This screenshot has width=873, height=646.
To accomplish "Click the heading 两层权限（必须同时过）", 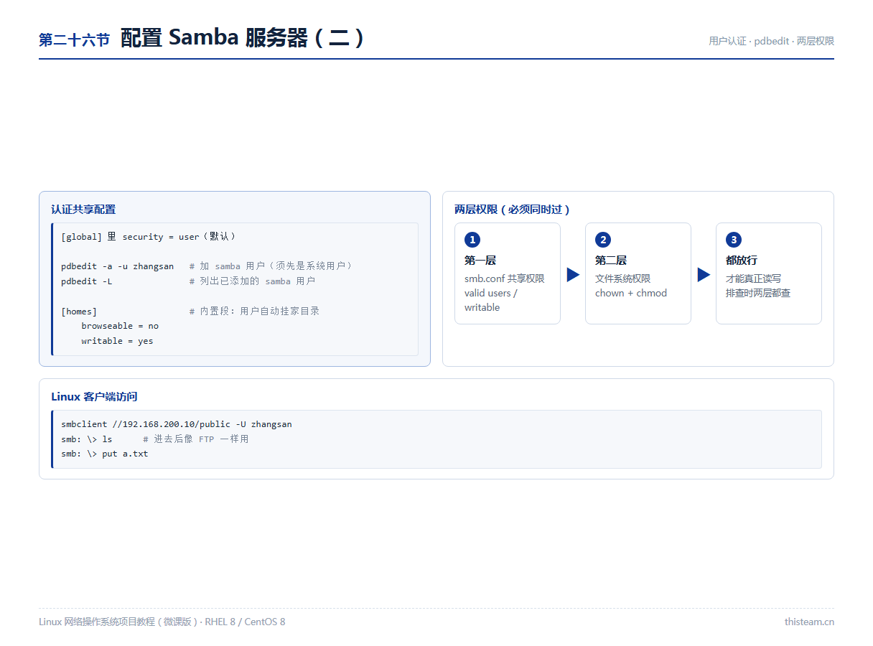I will point(513,210).
